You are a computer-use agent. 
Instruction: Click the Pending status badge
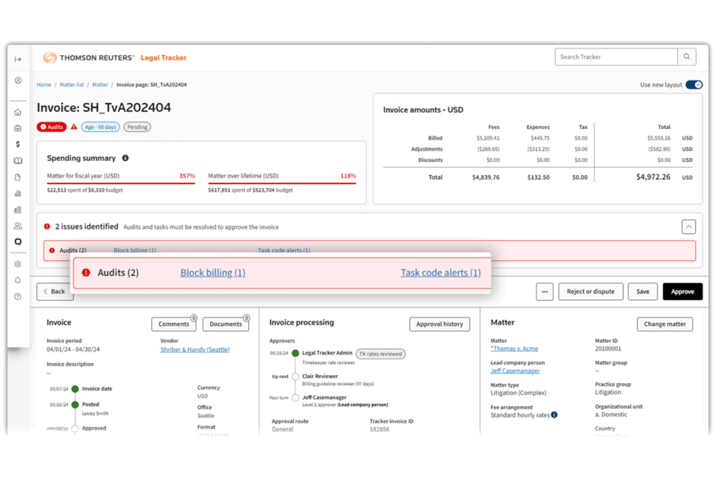[x=137, y=127]
